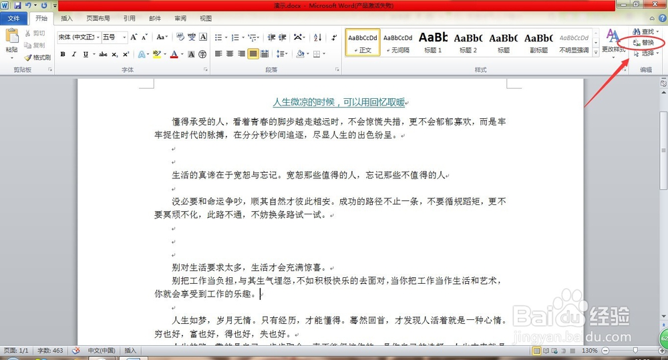Image resolution: width=668 pixels, height=360 pixels.
Task: Switch to the Review (审阅) tab
Action: click(180, 18)
